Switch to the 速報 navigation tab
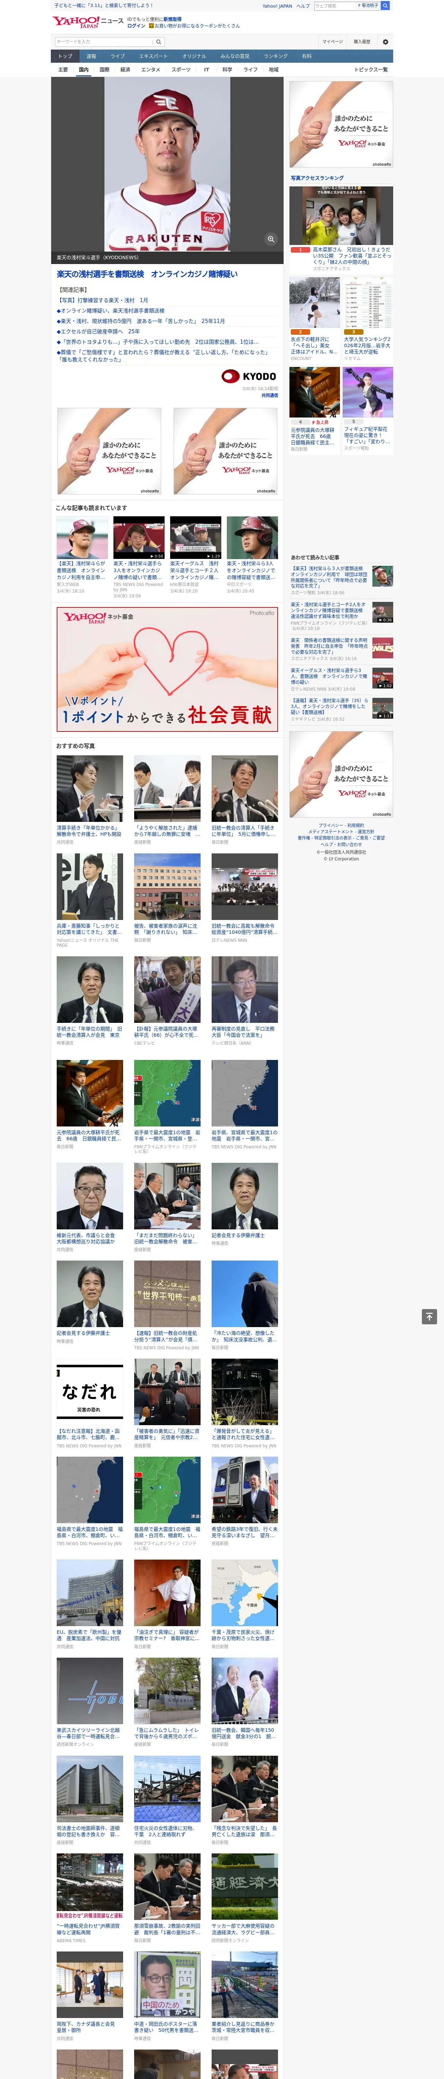 click(91, 56)
